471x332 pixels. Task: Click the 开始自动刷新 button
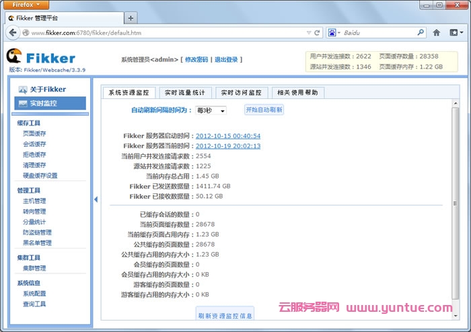[264, 110]
